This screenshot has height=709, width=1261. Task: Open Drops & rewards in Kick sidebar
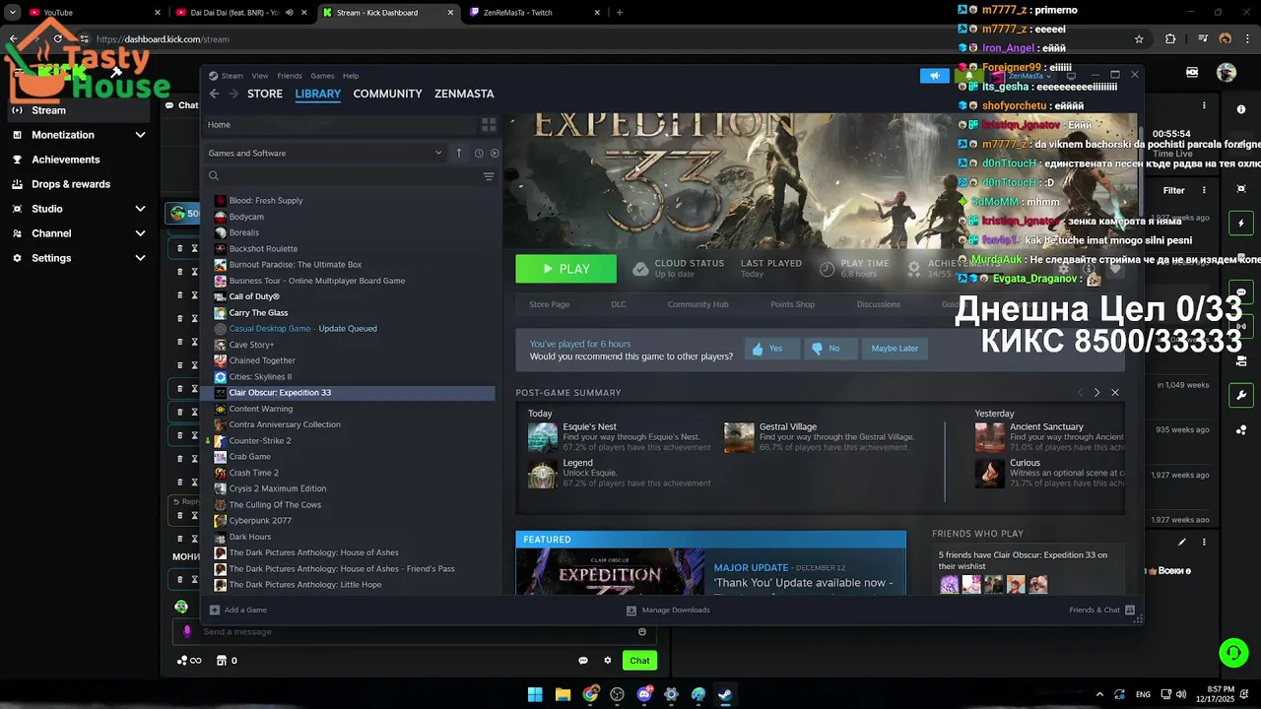tap(71, 184)
